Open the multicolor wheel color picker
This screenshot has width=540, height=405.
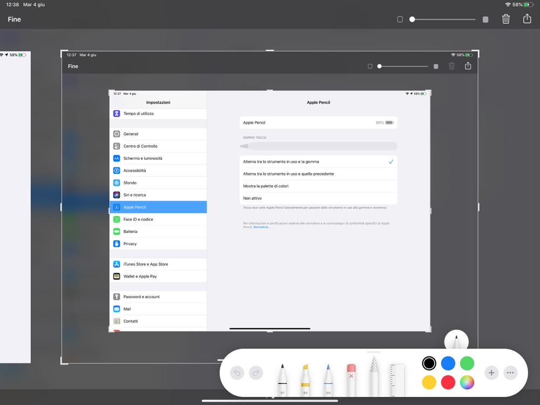pyautogui.click(x=467, y=382)
